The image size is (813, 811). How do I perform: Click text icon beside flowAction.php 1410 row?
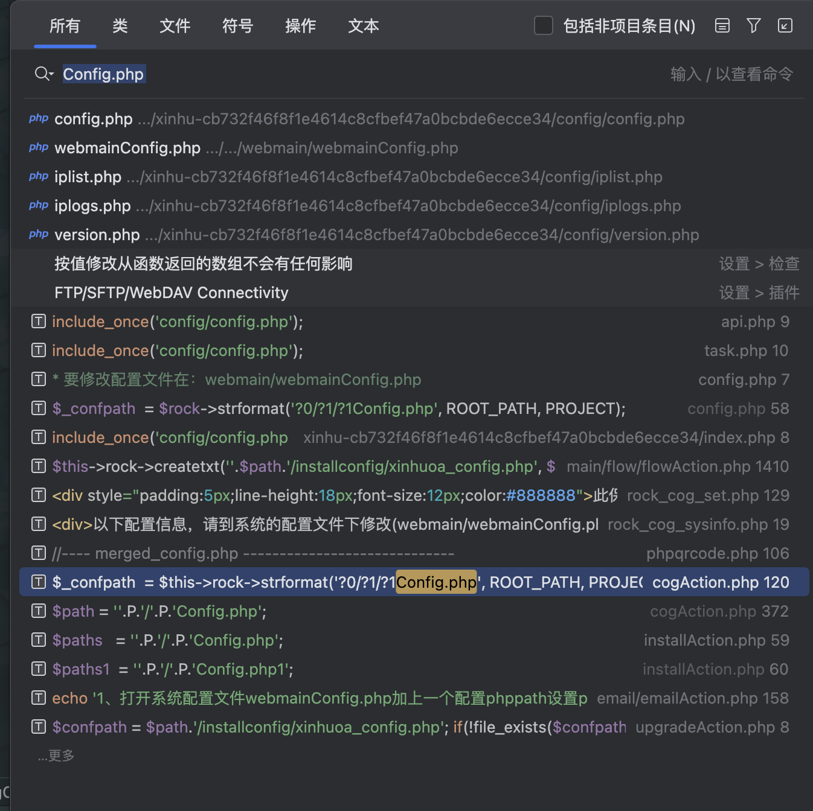[39, 466]
